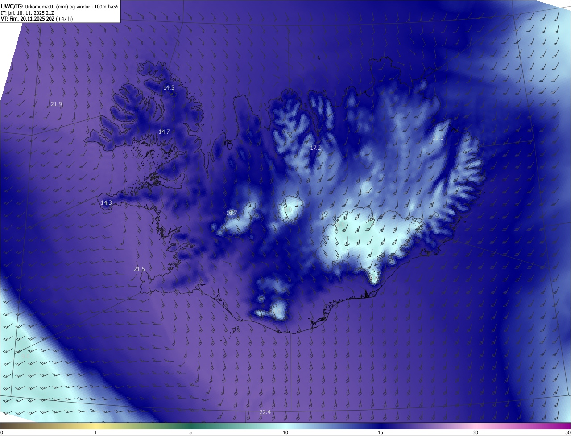Click the 22.4 value label on the map
This screenshot has height=436, width=571.
[x=265, y=412]
